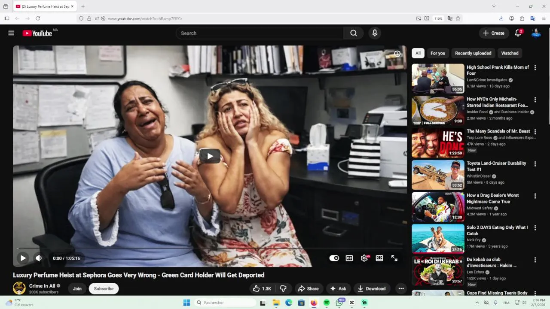Toggle closed captions (CC)
The width and height of the screenshot is (550, 309).
[x=349, y=258]
